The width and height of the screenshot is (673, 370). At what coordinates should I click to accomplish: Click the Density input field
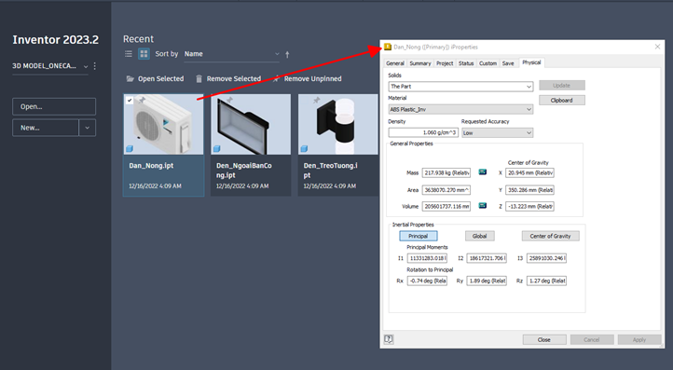[423, 132]
